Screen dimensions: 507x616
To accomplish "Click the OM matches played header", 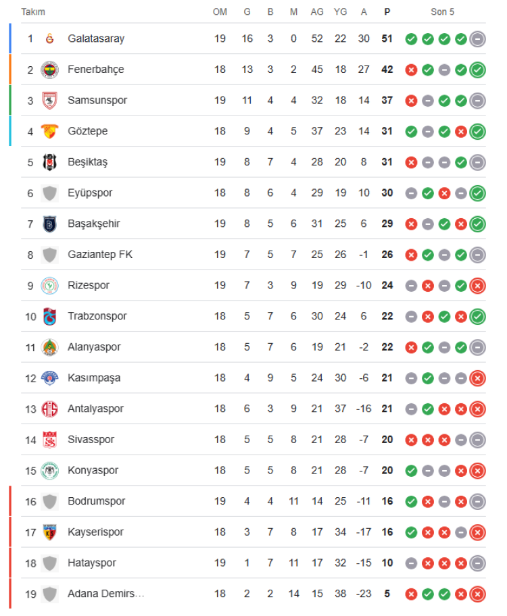I will point(220,12).
